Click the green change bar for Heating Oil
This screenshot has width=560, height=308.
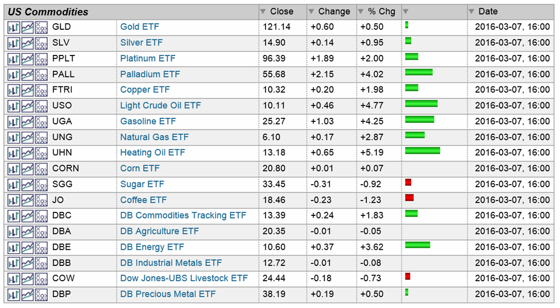[422, 151]
